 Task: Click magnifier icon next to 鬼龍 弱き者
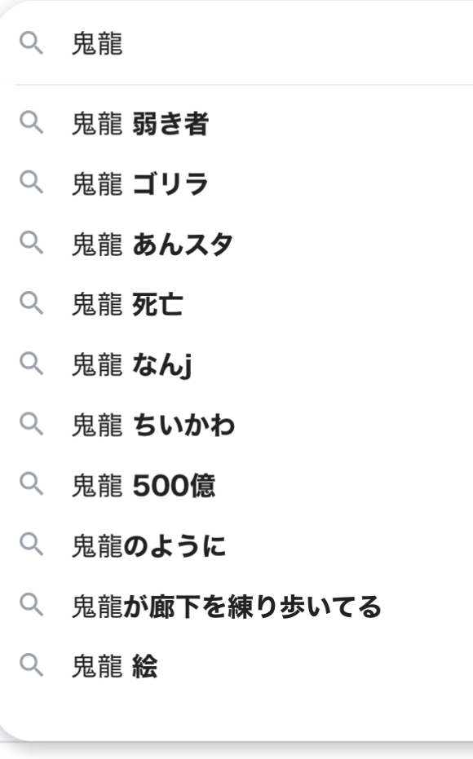31,122
